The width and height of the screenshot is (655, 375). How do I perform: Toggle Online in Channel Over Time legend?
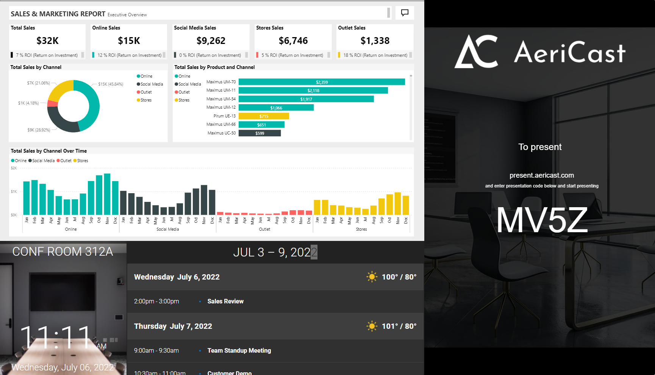click(19, 161)
